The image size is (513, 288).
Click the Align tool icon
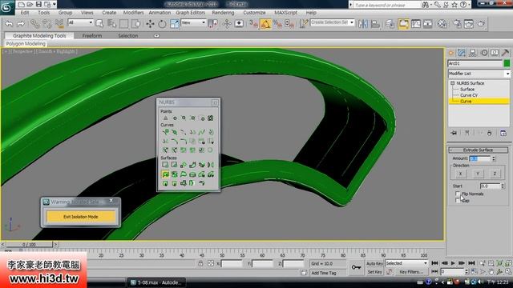coord(375,23)
